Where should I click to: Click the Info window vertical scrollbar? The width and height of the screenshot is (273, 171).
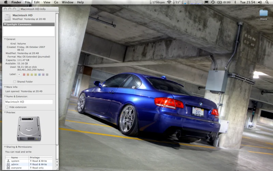click(x=57, y=79)
